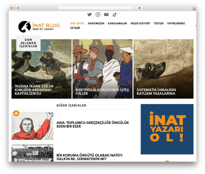Open the Testler menu item
This screenshot has width=205, height=174.
pos(159,23)
